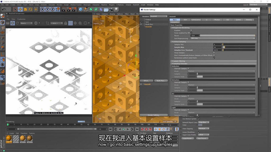Click the Render Setting... button
The image size is (271, 152).
[154, 115]
